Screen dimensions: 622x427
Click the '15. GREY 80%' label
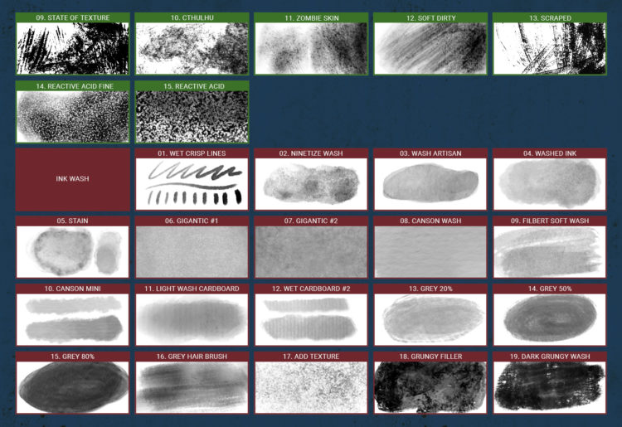[73, 357]
